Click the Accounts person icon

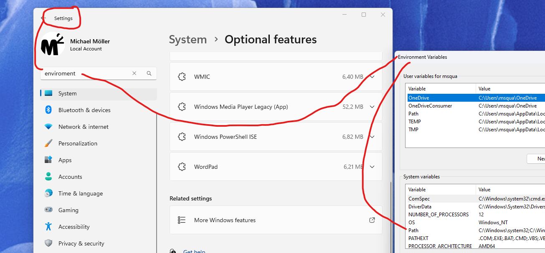click(48, 177)
